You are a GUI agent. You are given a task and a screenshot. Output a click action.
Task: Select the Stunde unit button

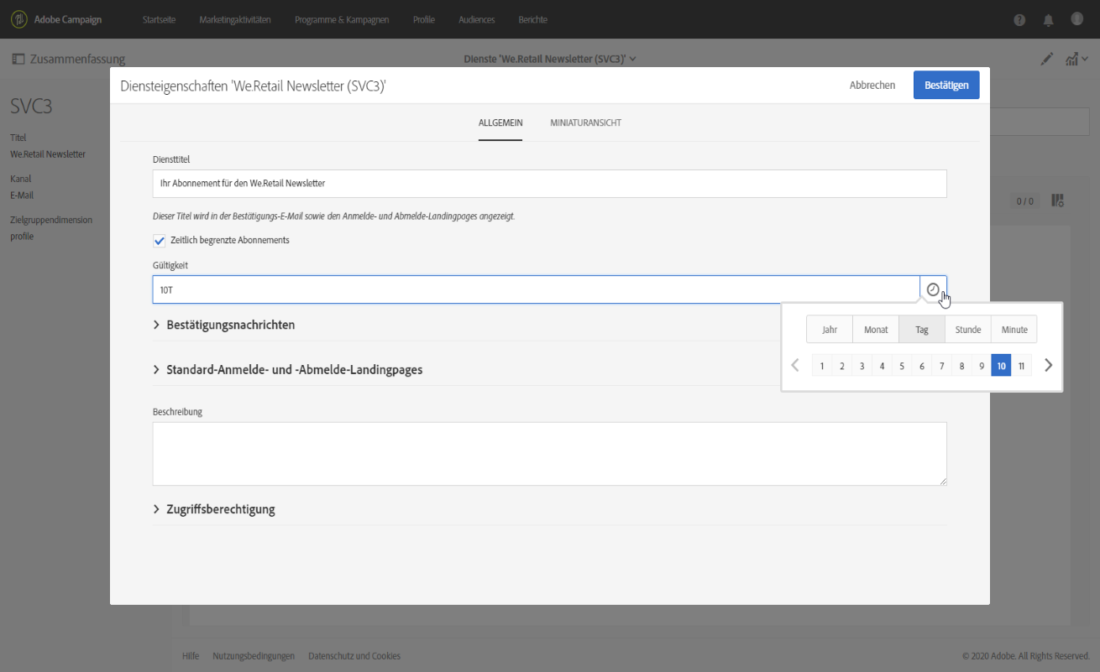click(968, 330)
